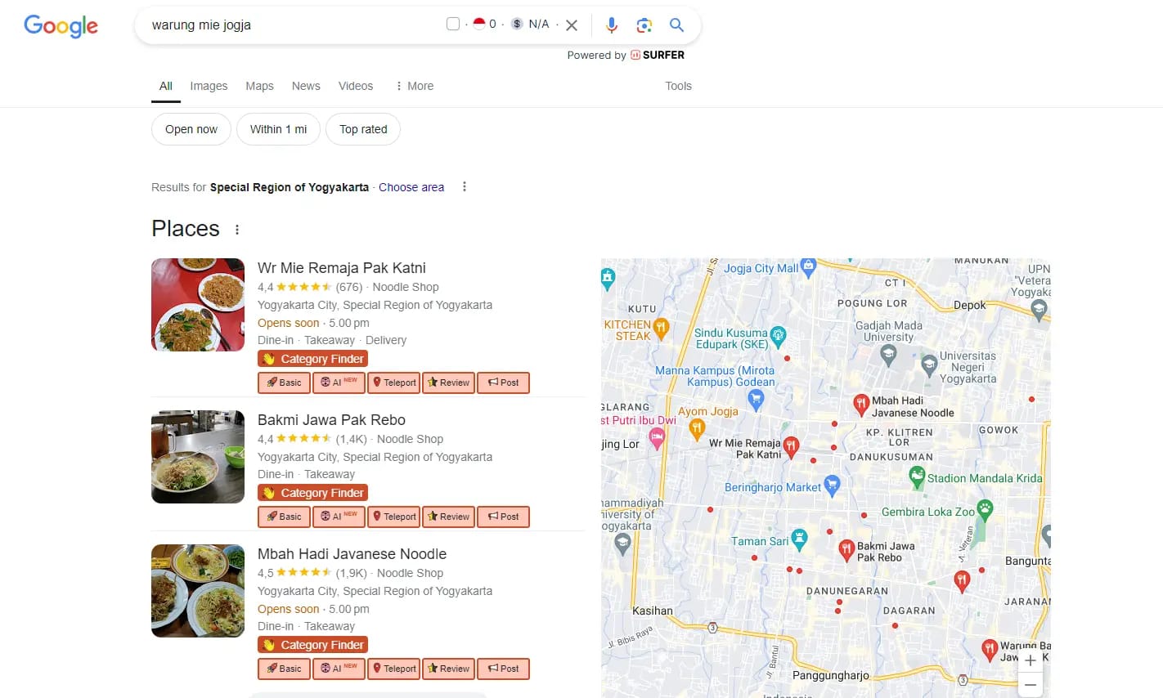Click AI NEW button for Bakmi Jawa Pak Rebo
This screenshot has height=698, width=1163.
(x=339, y=517)
